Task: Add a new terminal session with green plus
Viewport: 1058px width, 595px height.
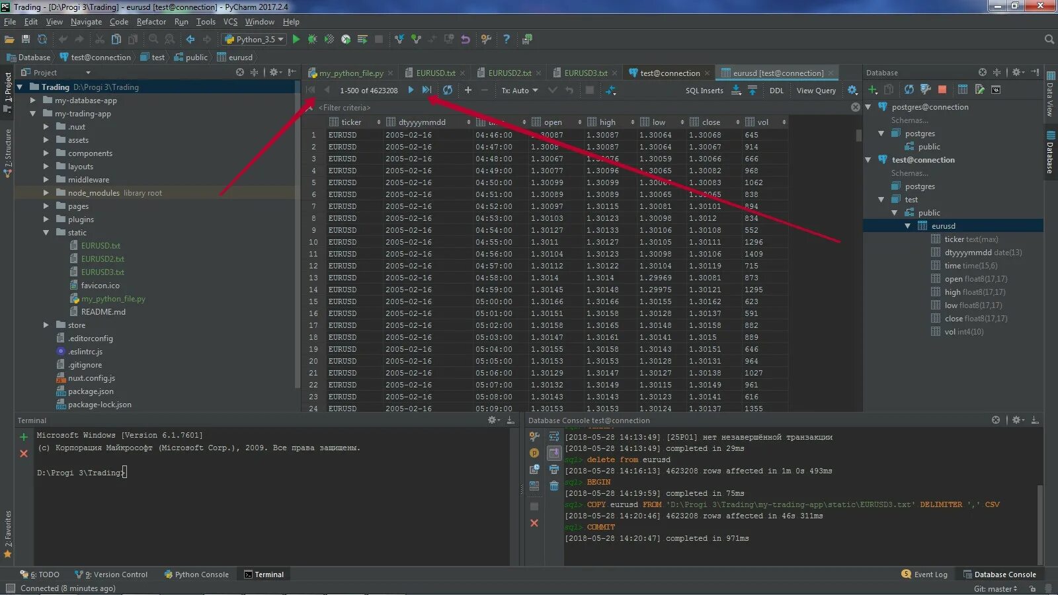Action: coord(24,437)
